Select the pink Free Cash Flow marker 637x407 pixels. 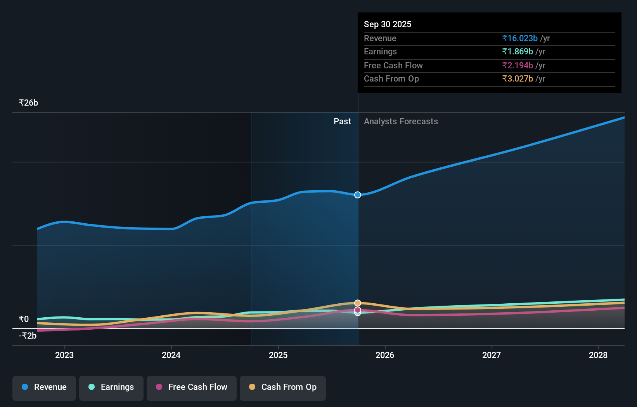357,310
